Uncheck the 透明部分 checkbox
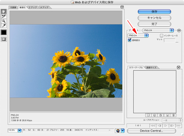The height and width of the screenshot is (136, 184). pyautogui.click(x=130, y=40)
